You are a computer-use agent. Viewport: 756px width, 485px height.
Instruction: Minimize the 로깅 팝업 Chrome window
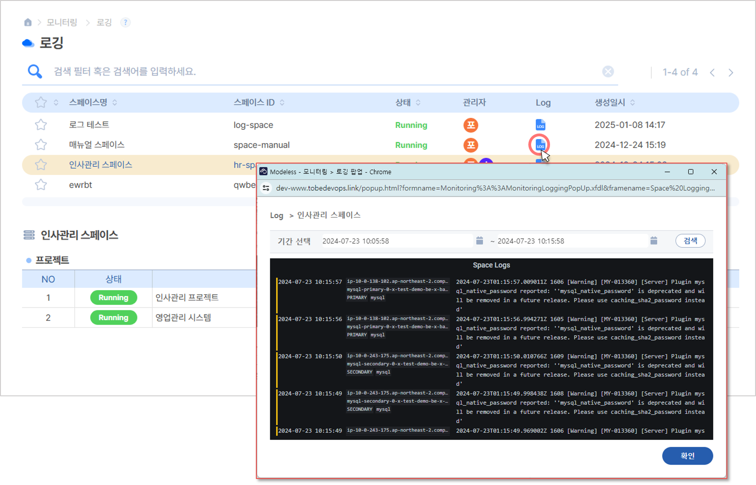tap(667, 171)
